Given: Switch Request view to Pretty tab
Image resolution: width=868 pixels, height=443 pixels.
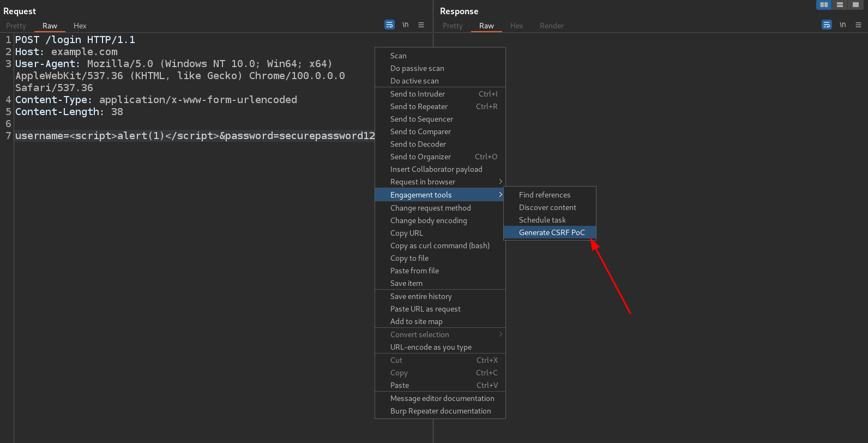Looking at the screenshot, I should (16, 26).
